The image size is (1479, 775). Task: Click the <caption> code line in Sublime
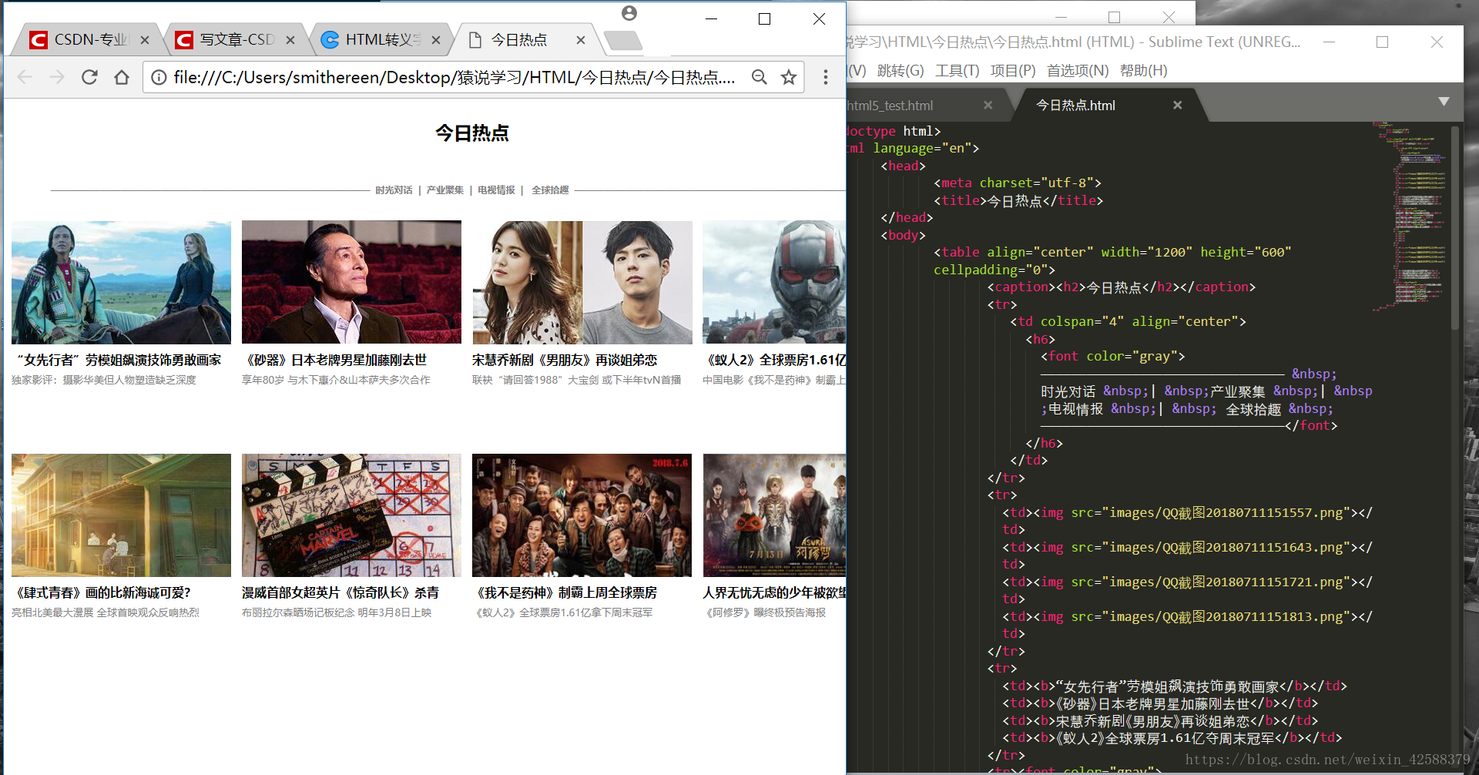tap(1122, 287)
